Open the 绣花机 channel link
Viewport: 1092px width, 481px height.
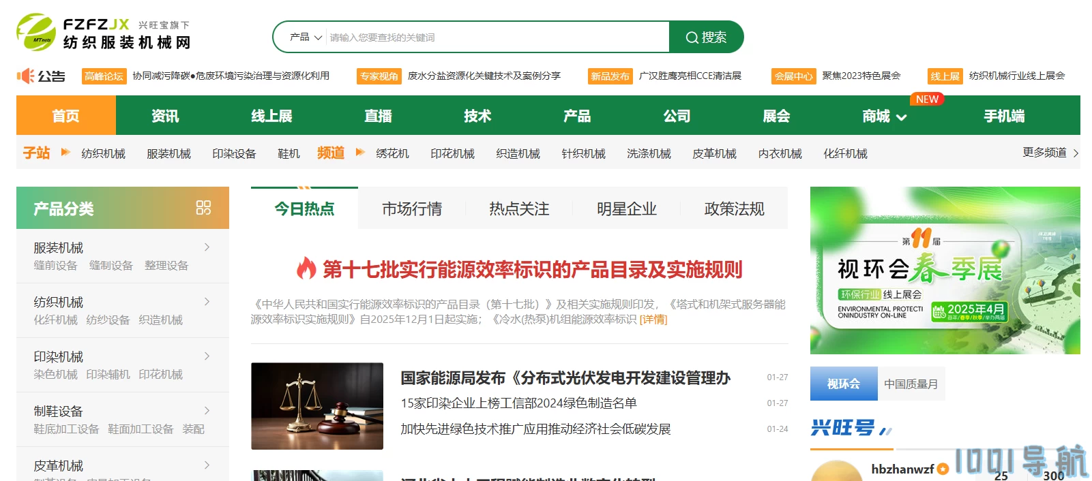pyautogui.click(x=392, y=154)
